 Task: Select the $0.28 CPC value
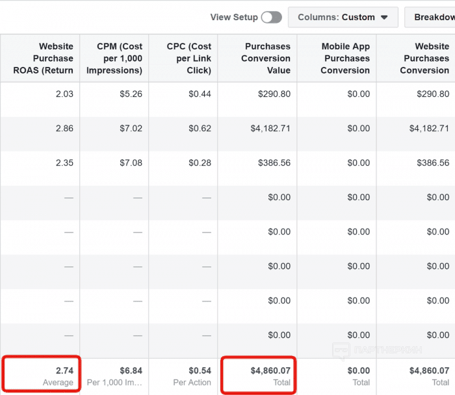coord(200,163)
